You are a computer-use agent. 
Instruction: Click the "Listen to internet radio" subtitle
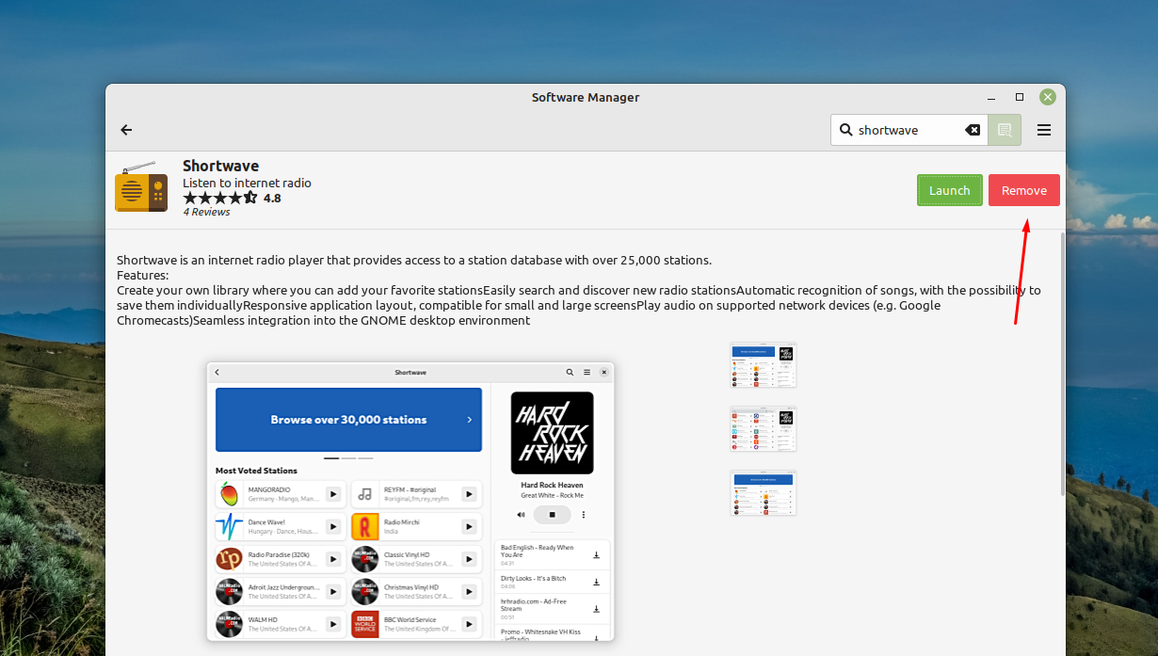click(x=247, y=183)
